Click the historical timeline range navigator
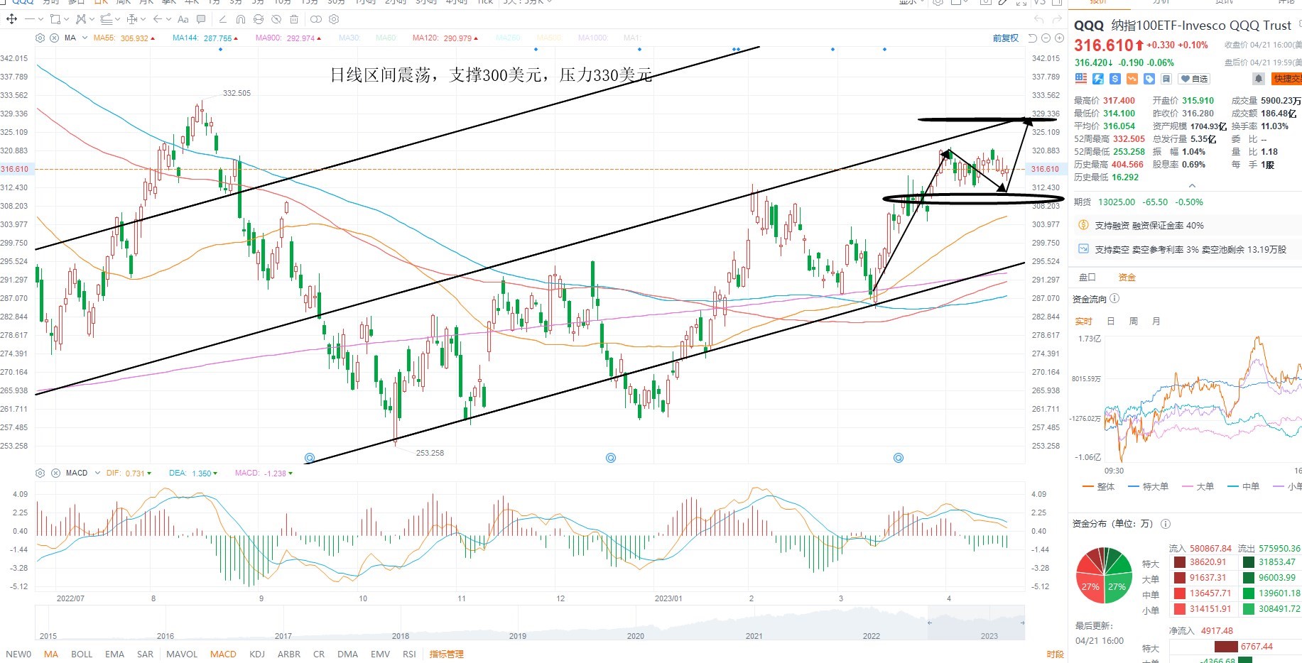Viewport: 1302px width, 663px height. (x=530, y=623)
